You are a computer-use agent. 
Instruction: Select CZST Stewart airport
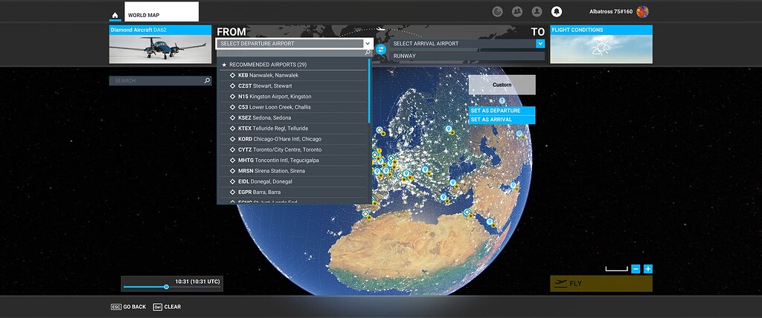point(293,86)
